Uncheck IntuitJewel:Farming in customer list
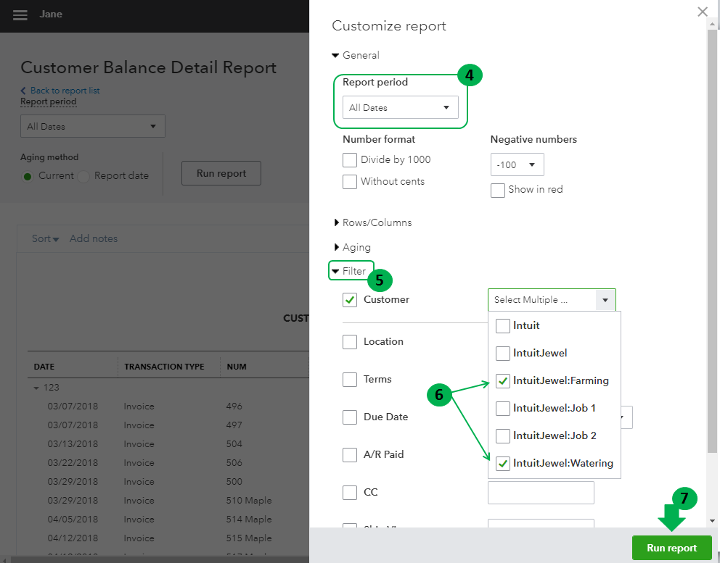The image size is (720, 563). 503,381
